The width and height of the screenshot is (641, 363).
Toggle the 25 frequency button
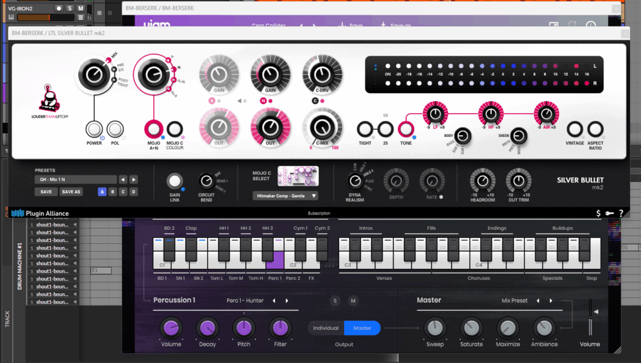point(385,129)
